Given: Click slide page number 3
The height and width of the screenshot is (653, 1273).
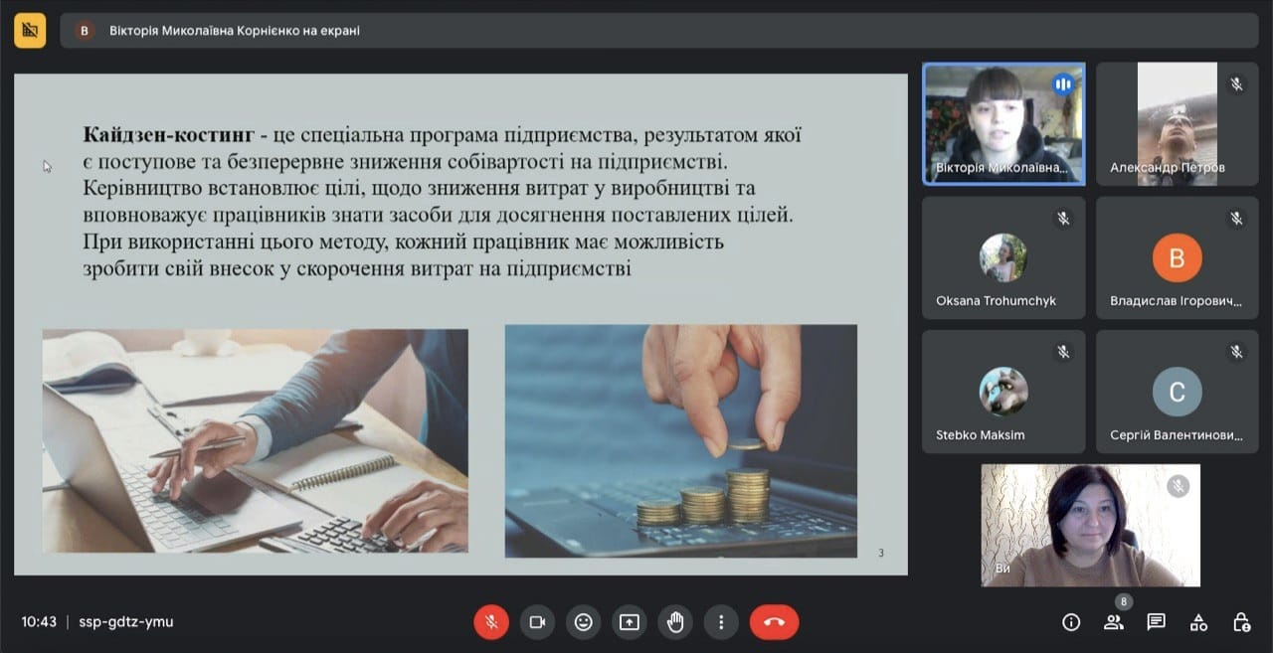Looking at the screenshot, I should coord(881,553).
